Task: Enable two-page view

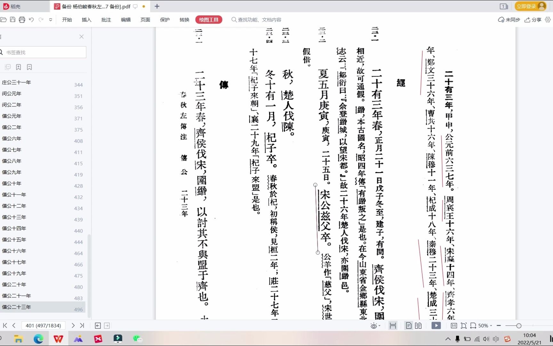Action: click(x=418, y=325)
